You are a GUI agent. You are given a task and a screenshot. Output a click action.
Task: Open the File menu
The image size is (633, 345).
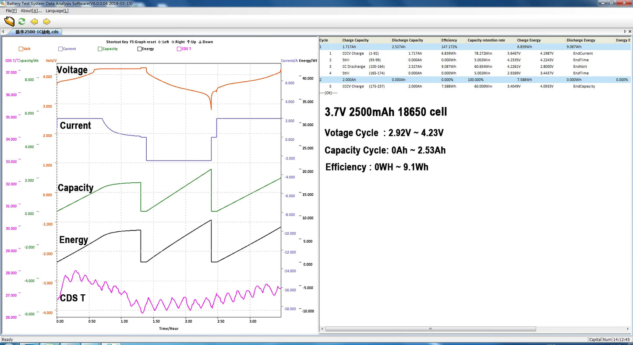11,10
